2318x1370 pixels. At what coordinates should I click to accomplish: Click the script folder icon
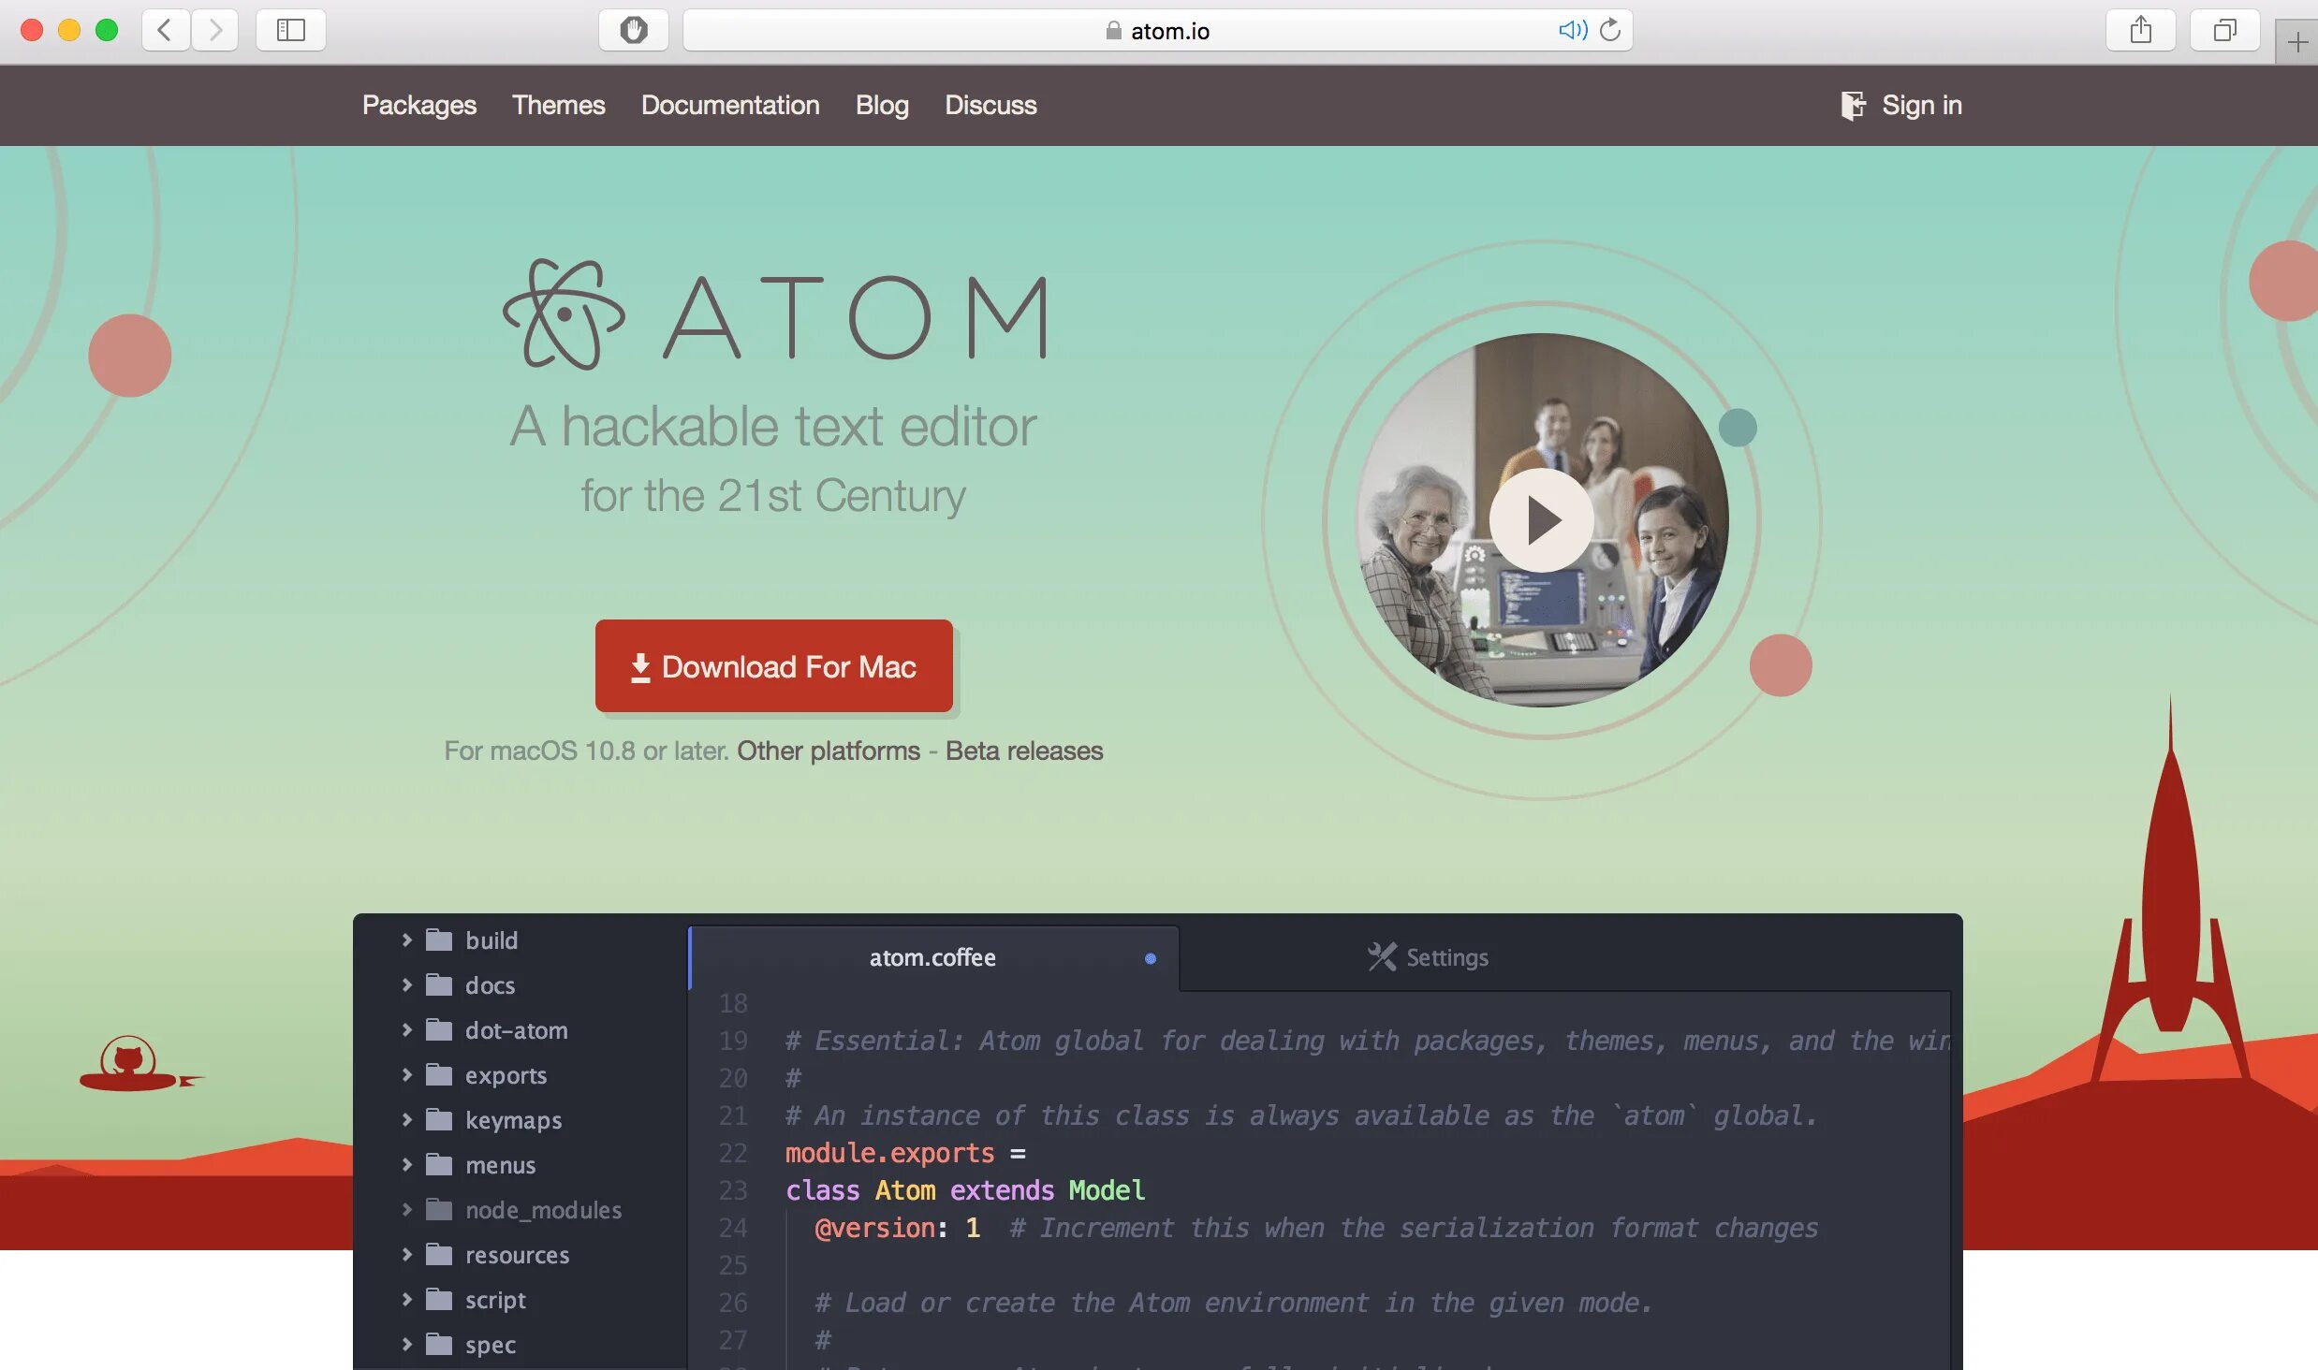pos(439,1299)
